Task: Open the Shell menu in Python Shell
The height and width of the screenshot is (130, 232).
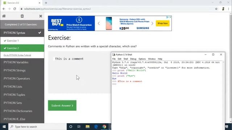Action: coord(126,59)
